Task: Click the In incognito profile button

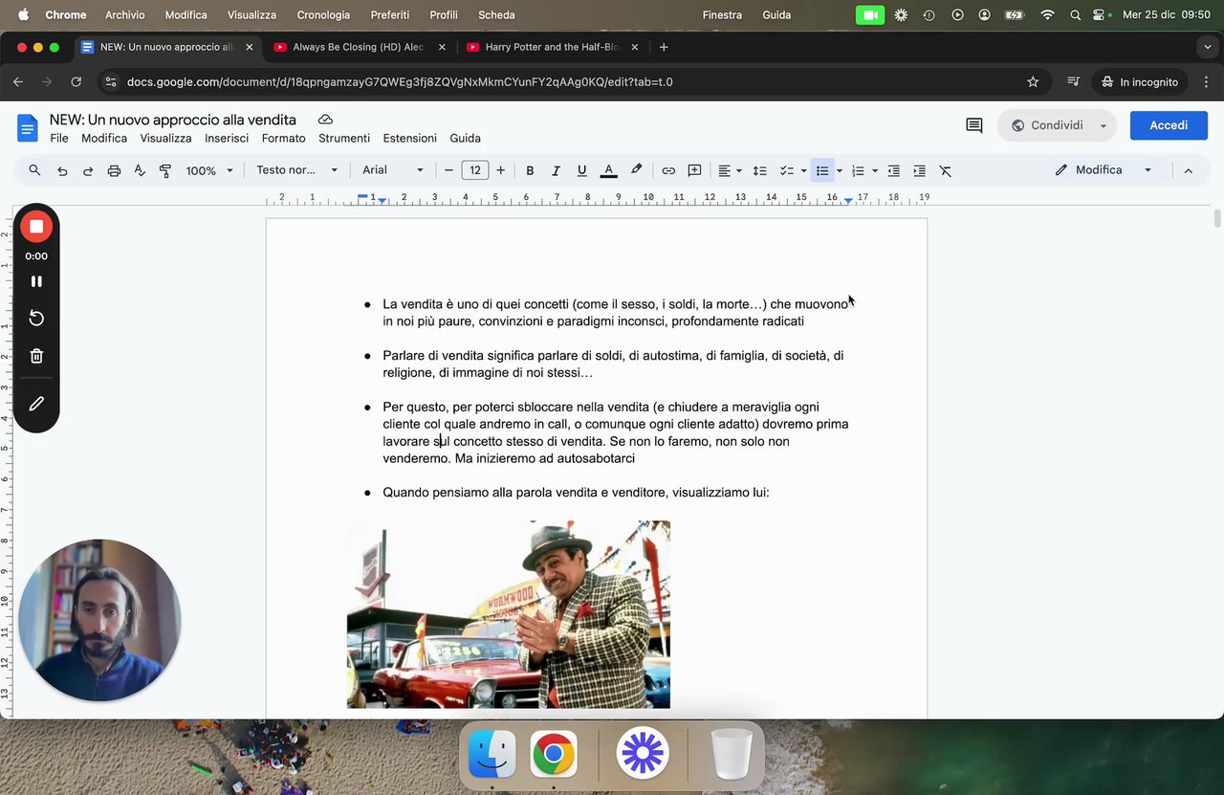Action: click(x=1139, y=82)
